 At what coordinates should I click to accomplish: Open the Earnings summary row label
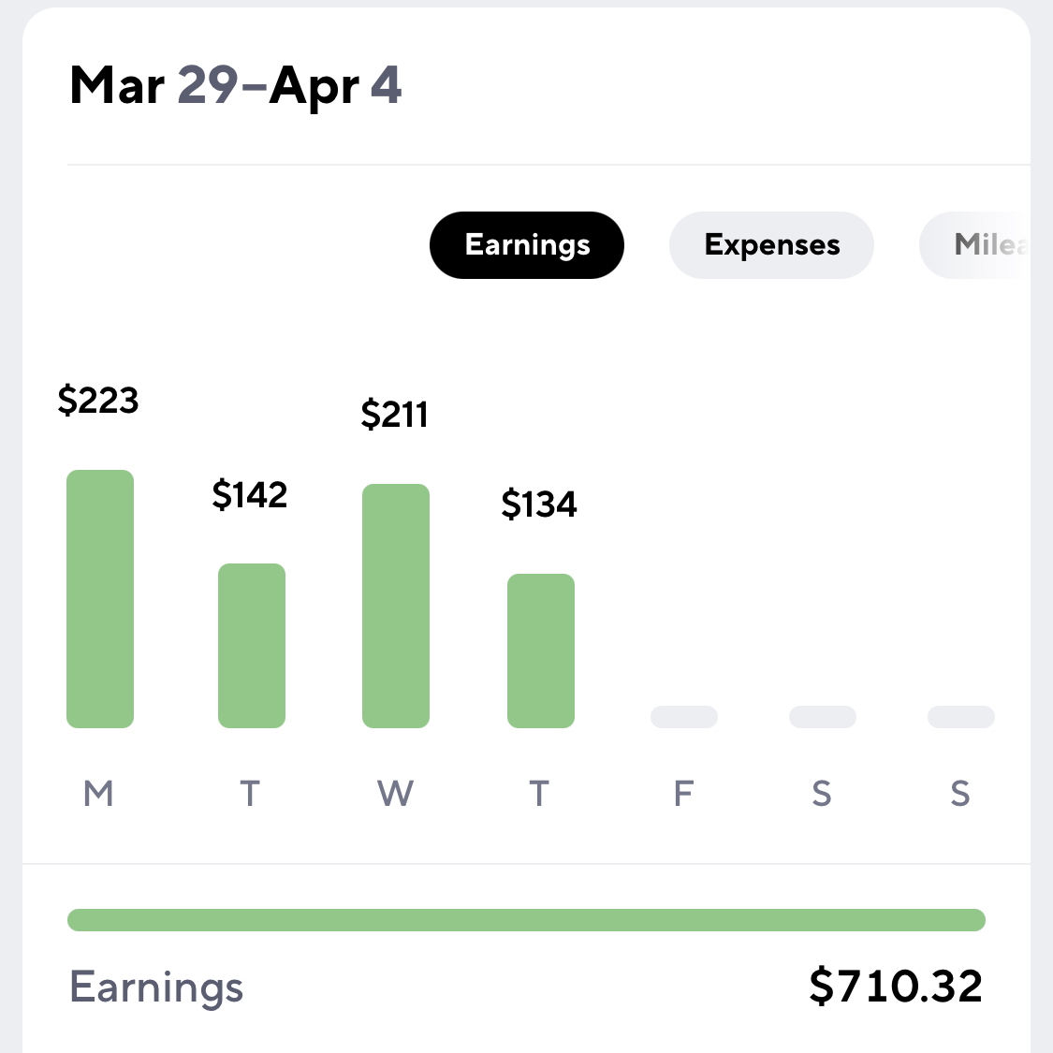(x=156, y=987)
